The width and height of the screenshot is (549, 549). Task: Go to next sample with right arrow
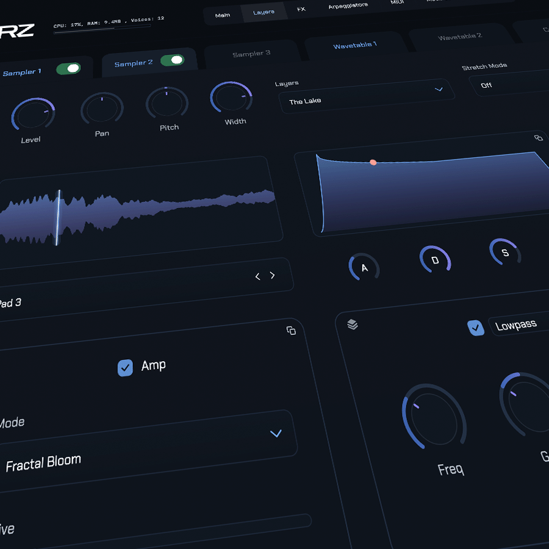tap(273, 275)
